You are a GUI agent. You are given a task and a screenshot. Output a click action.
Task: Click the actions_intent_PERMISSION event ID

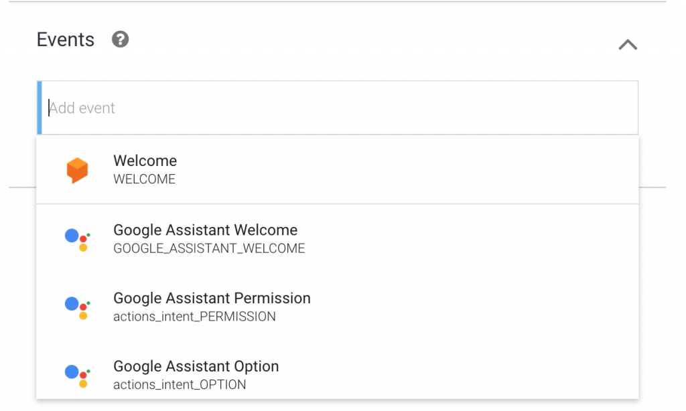point(194,317)
